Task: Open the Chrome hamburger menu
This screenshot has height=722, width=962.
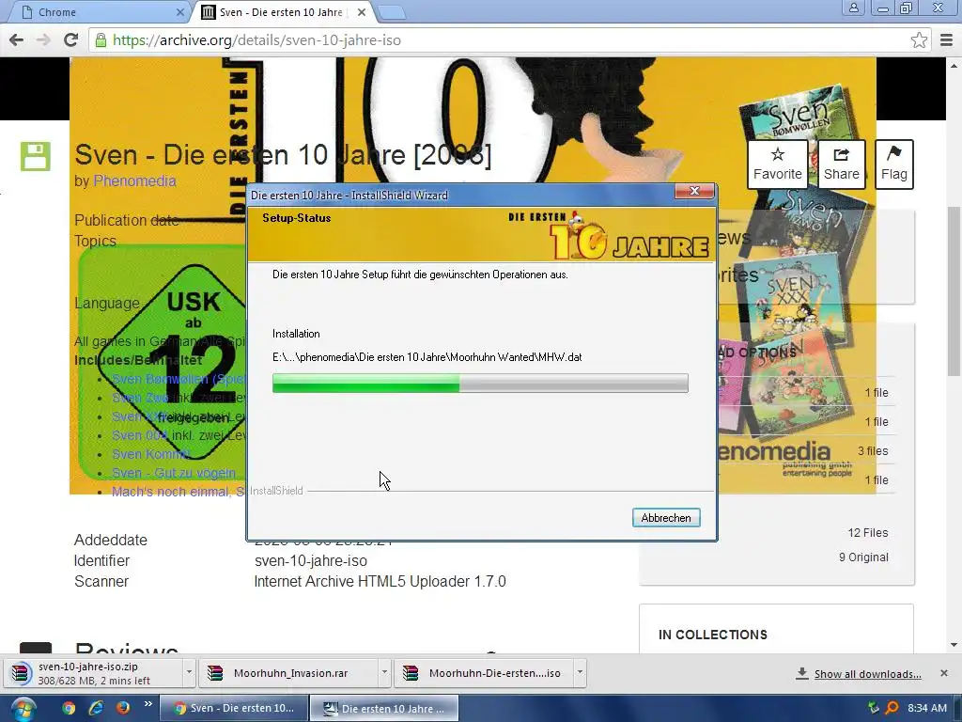Action: (x=946, y=40)
